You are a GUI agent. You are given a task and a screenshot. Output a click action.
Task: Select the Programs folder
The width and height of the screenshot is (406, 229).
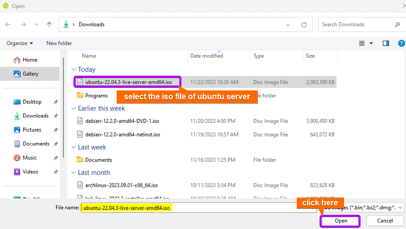click(x=96, y=96)
